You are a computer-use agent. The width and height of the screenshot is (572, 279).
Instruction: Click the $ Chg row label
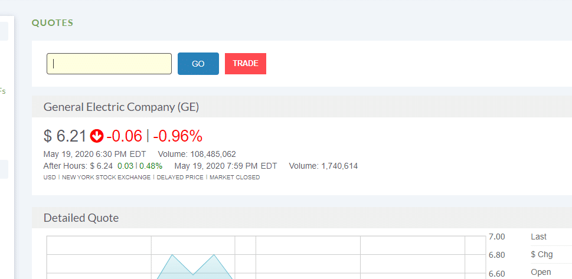(542, 255)
